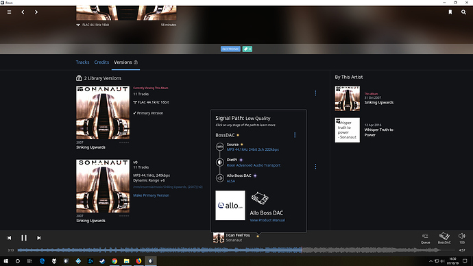The width and height of the screenshot is (473, 266).
Task: Open Windows notification center
Action: click(x=465, y=261)
